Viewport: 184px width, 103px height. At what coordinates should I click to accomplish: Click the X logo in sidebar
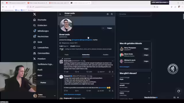pos(34,14)
